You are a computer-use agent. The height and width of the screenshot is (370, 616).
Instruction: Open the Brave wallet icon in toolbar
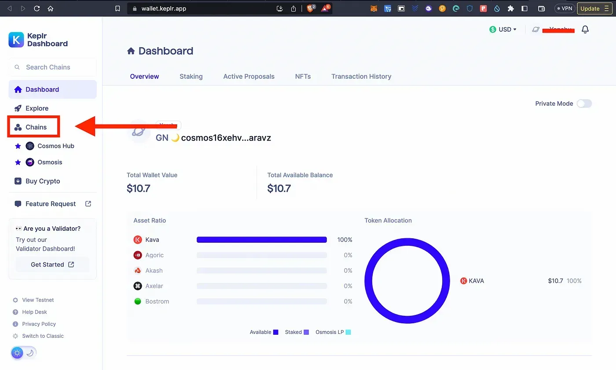coord(542,8)
